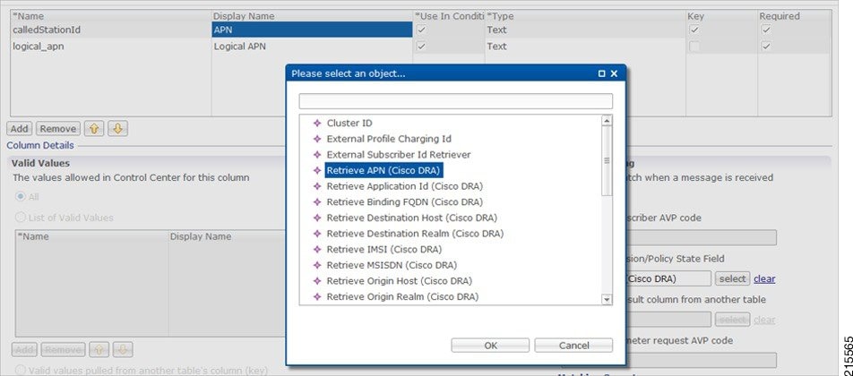Click disabled up arrow under Valid Values
This screenshot has width=853, height=376.
click(99, 349)
